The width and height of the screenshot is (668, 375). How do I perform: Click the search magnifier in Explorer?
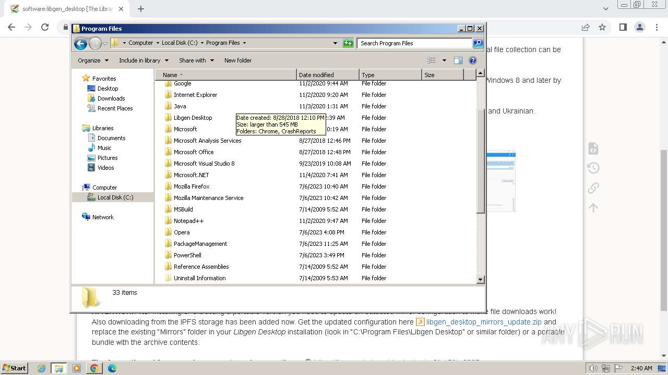pyautogui.click(x=478, y=43)
